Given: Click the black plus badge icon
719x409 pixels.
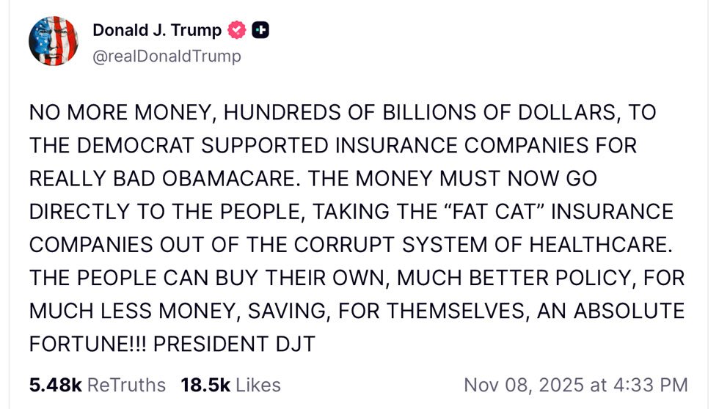Looking at the screenshot, I should tap(260, 30).
